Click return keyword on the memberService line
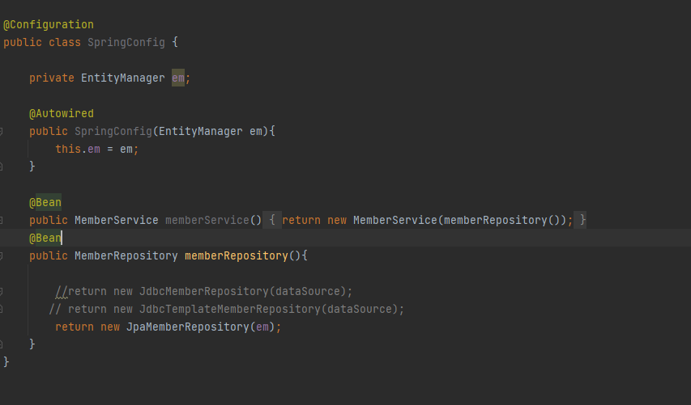 [301, 221]
